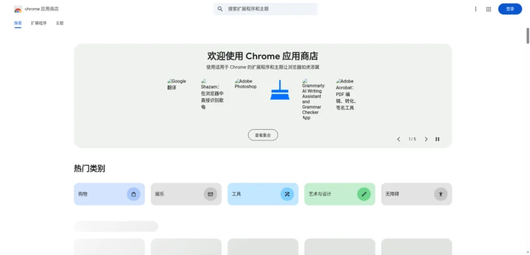Screen dimensions: 530x255
Task: Click the accessibility person icon
Action: tap(441, 194)
